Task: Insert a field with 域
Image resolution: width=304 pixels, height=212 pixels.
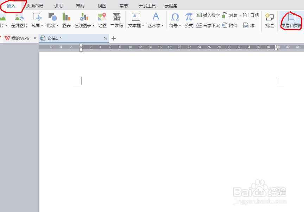Action: tap(249, 25)
